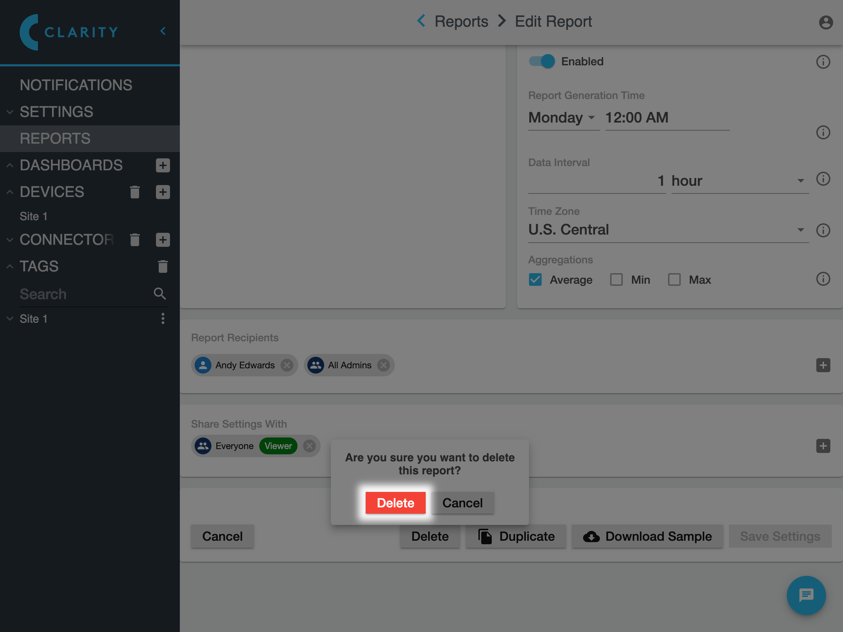Image resolution: width=843 pixels, height=632 pixels.
Task: Click the Time Zone info icon
Action: [823, 230]
